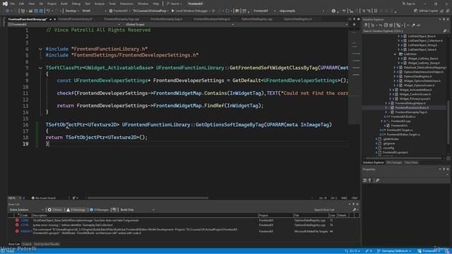Image resolution: width=452 pixels, height=254 pixels.
Task: Click the MSB3073 error code link
Action: coord(27,231)
